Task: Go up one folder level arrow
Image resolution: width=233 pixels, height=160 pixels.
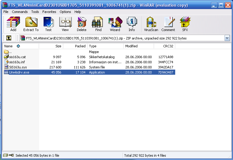Action: [9, 38]
